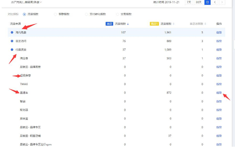Sort by 竞店1 流量指数 arrow icon

(174, 24)
